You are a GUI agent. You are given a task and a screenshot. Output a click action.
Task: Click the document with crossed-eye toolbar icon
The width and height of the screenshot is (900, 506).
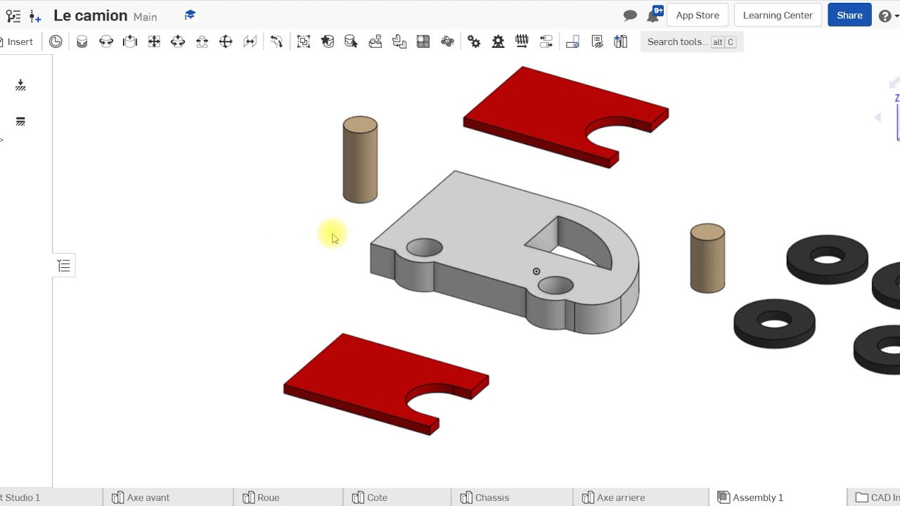click(597, 41)
